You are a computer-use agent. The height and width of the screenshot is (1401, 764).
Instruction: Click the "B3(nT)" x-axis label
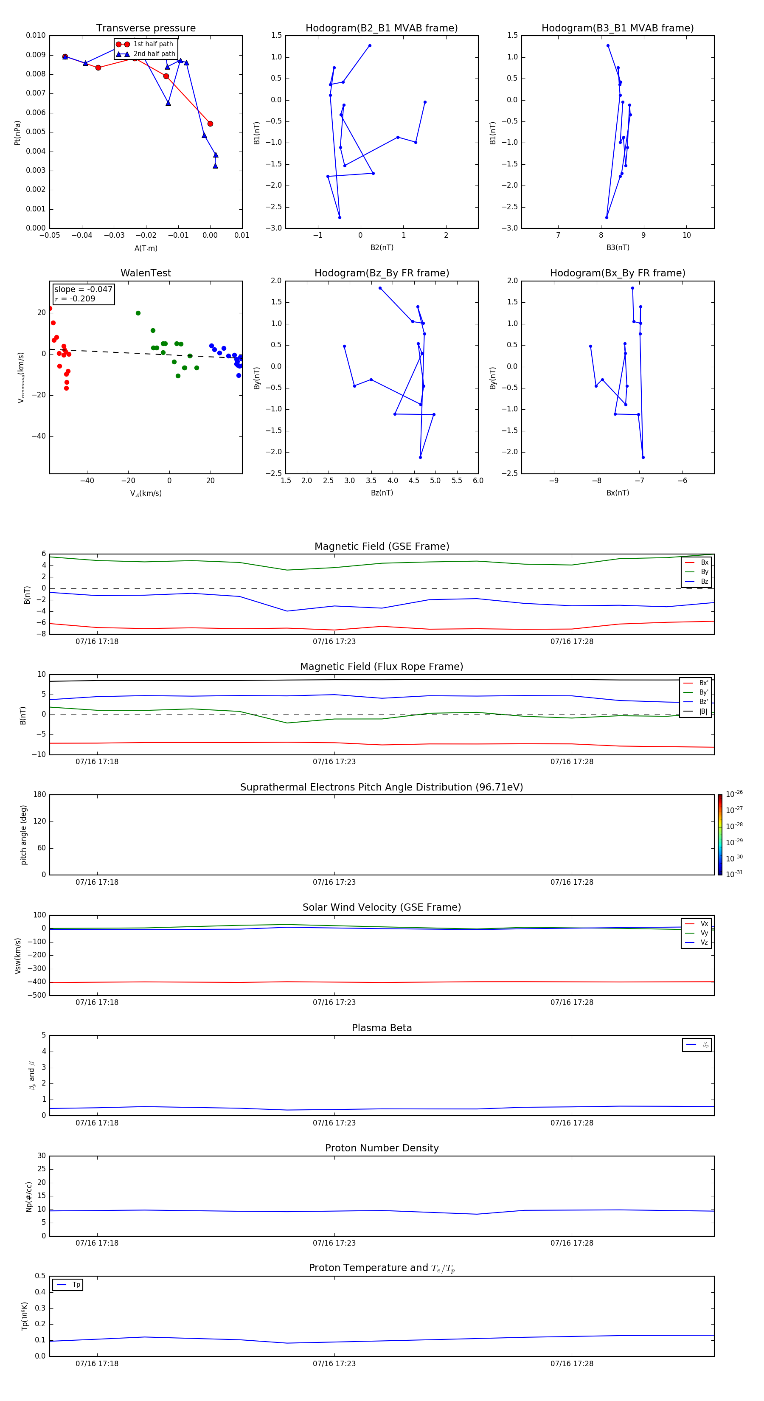[x=618, y=248]
